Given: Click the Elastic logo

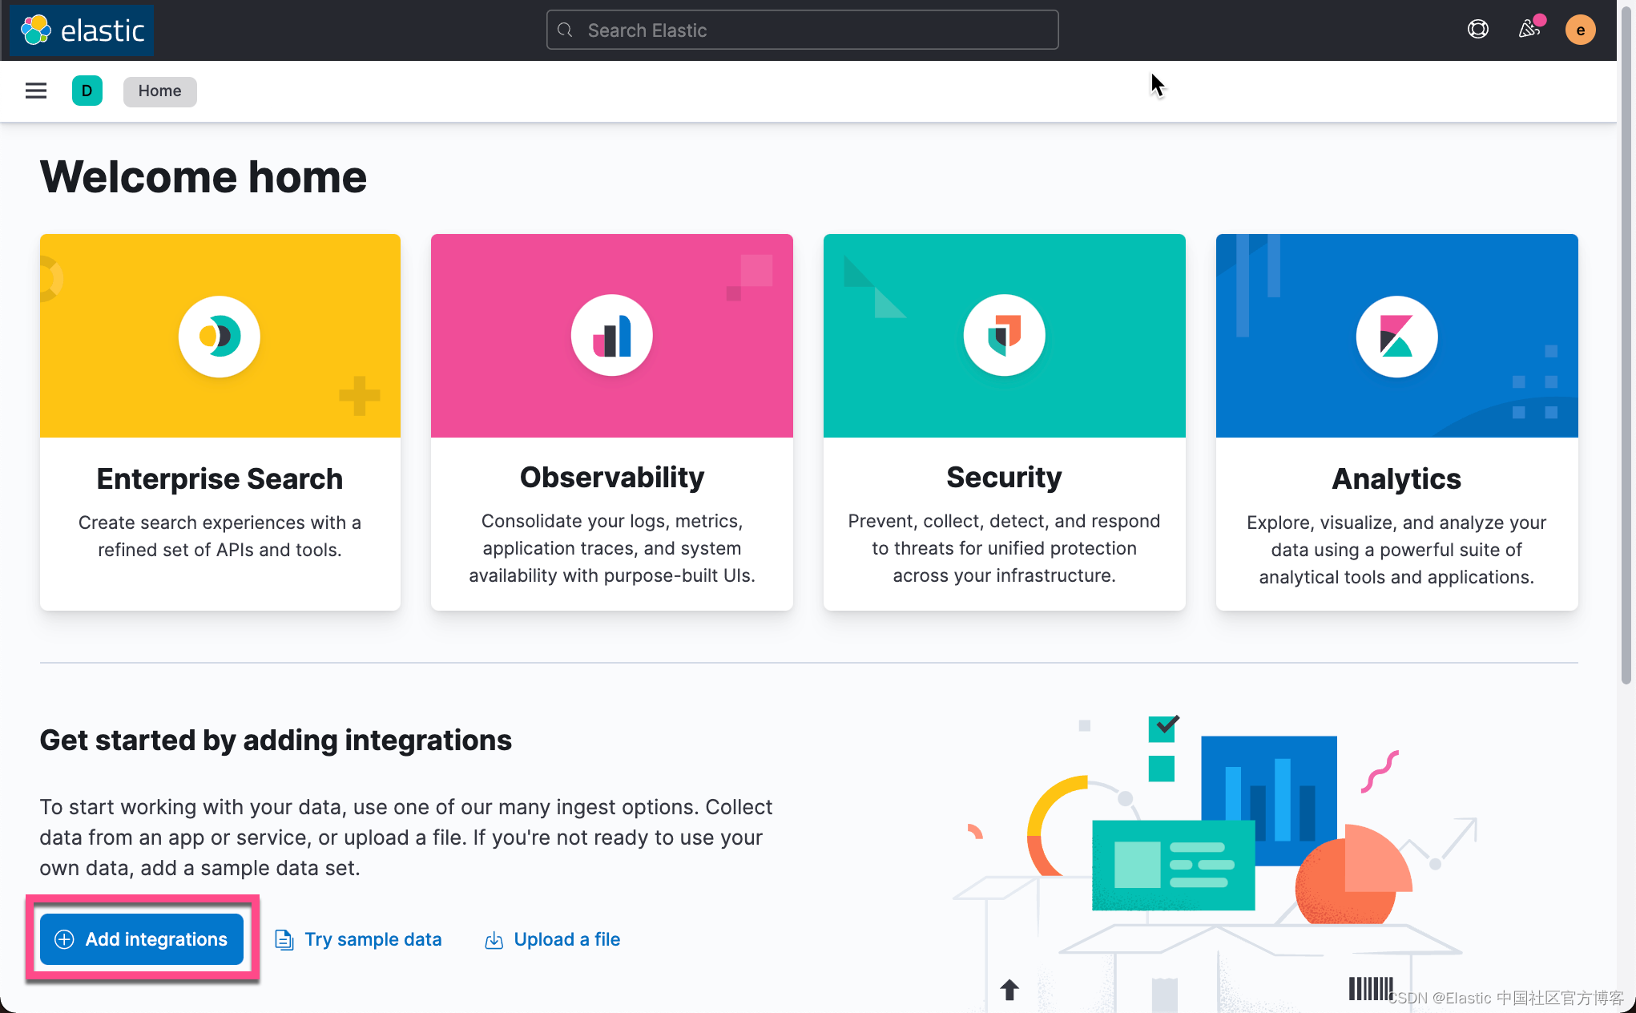Looking at the screenshot, I should click(x=83, y=30).
